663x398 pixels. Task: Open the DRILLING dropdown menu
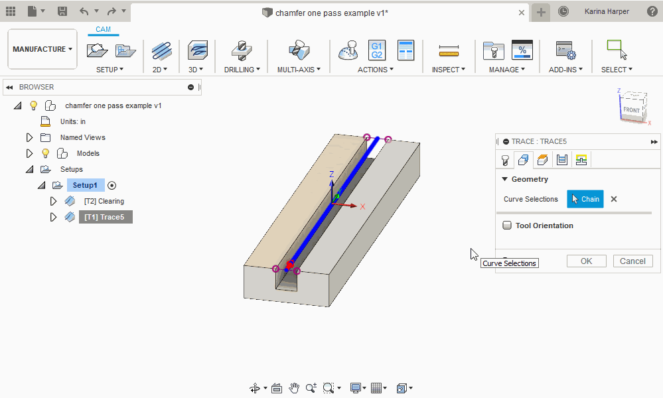(x=242, y=70)
